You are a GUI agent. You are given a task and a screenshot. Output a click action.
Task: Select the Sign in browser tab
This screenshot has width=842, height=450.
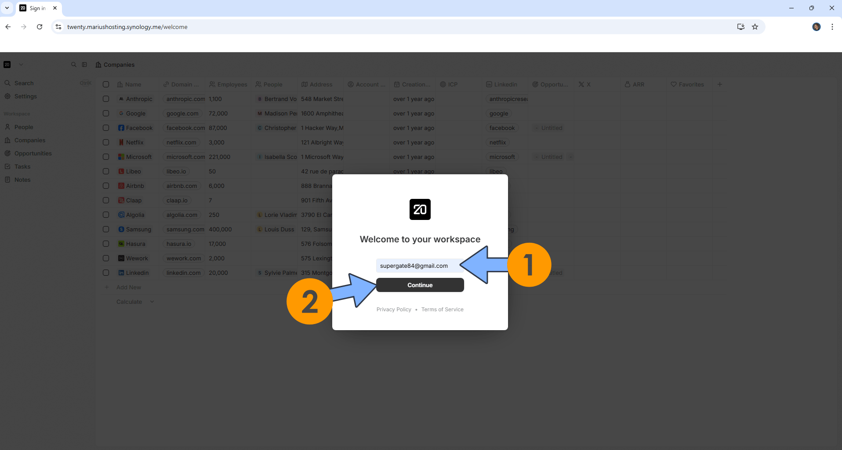[37, 8]
